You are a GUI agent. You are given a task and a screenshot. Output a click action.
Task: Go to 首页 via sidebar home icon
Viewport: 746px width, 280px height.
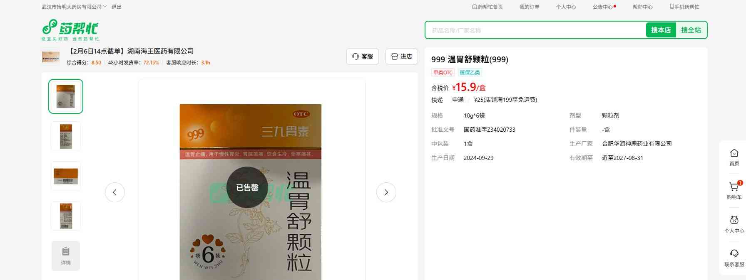tap(734, 157)
